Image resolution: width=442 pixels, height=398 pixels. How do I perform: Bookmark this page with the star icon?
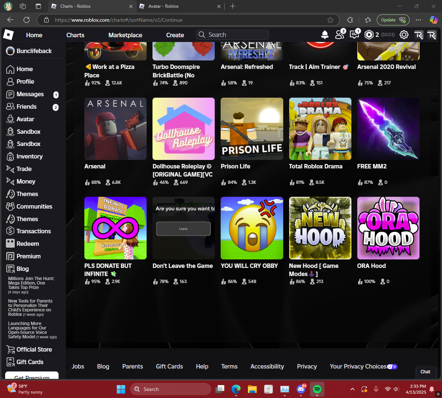330,20
